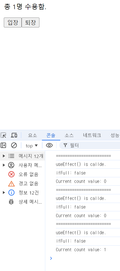
Task: Click the 'Current count value: 1' log line
Action: (x=81, y=250)
